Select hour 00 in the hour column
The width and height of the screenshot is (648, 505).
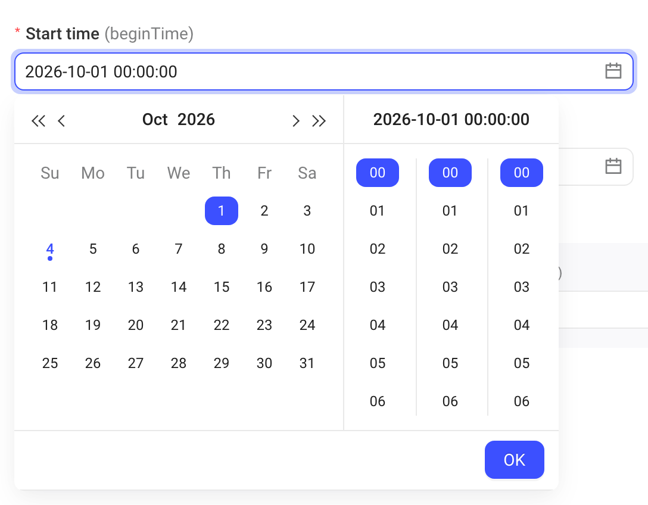tap(378, 172)
